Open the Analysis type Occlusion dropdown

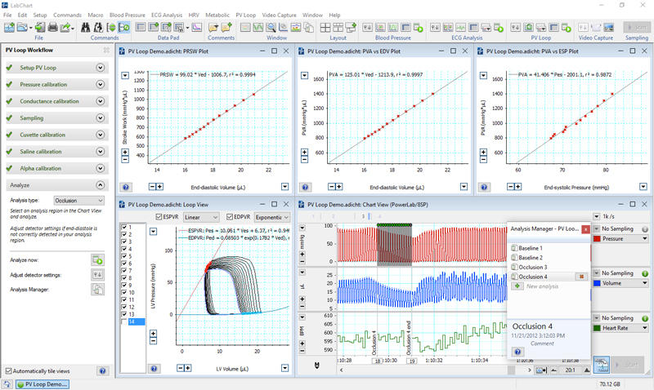pyautogui.click(x=79, y=200)
